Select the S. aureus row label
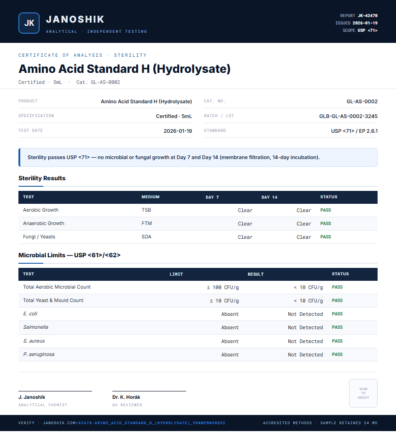 tap(34, 341)
